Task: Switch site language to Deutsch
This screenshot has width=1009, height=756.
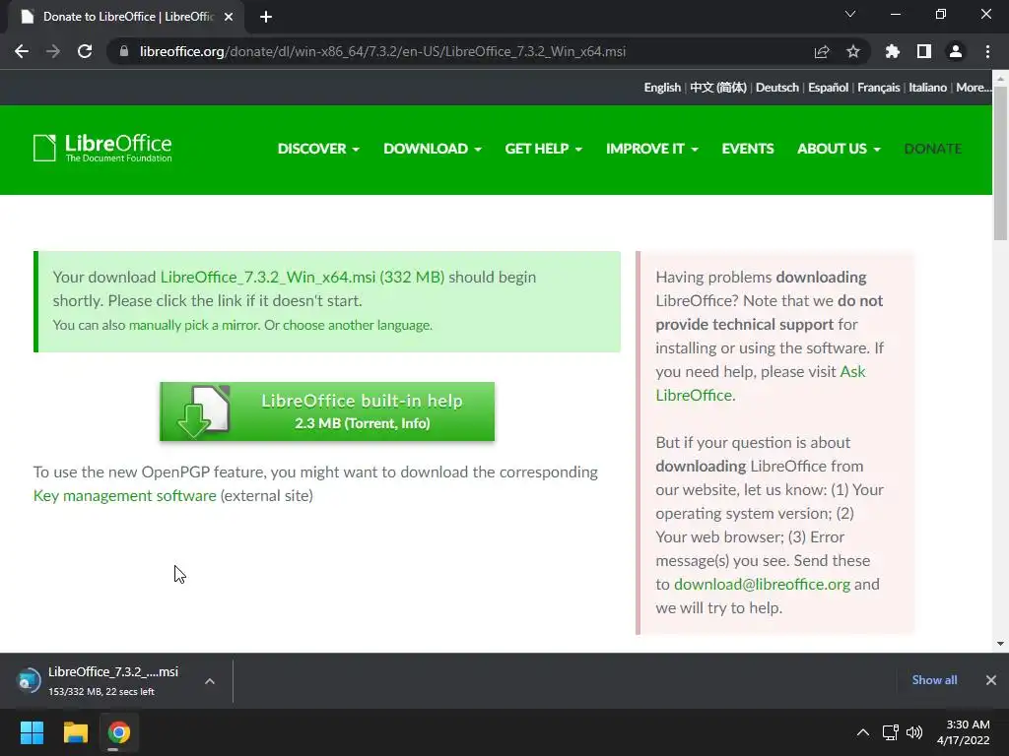Action: click(777, 88)
